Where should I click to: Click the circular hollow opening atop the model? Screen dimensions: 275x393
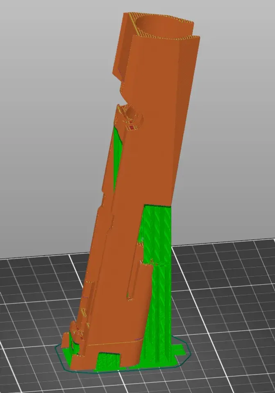coord(160,25)
